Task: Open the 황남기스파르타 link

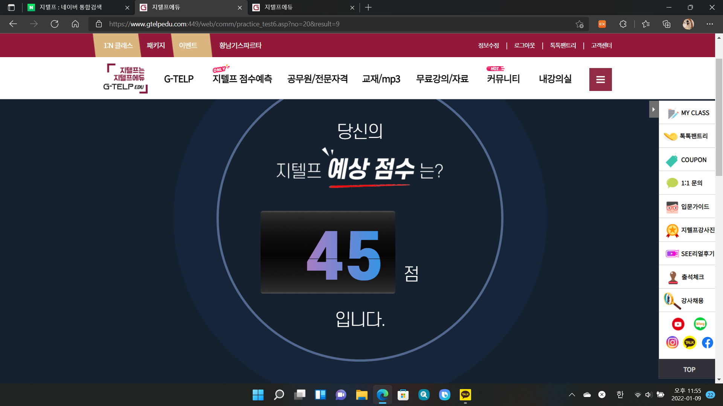Action: [240, 45]
